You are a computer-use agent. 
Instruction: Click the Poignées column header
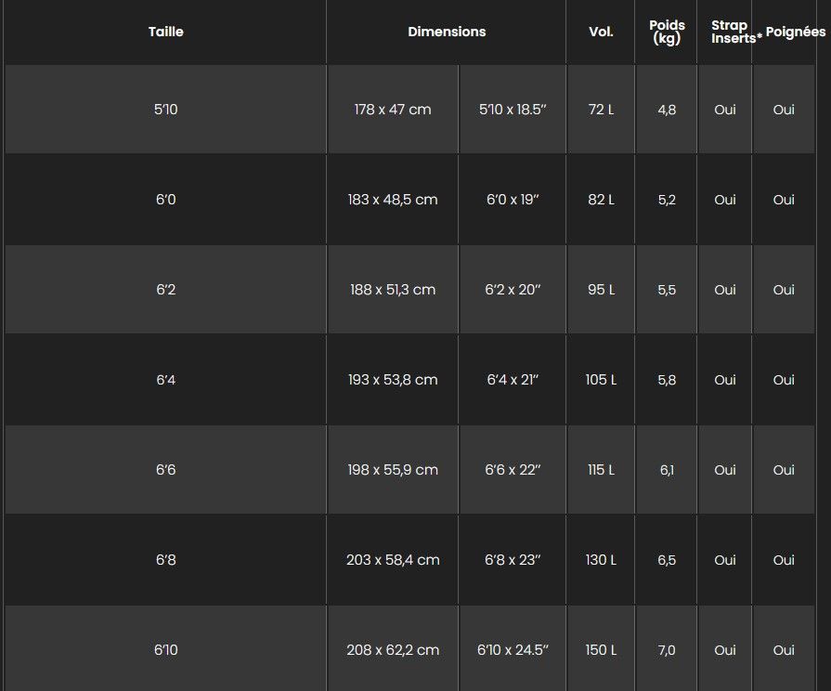[x=796, y=32]
